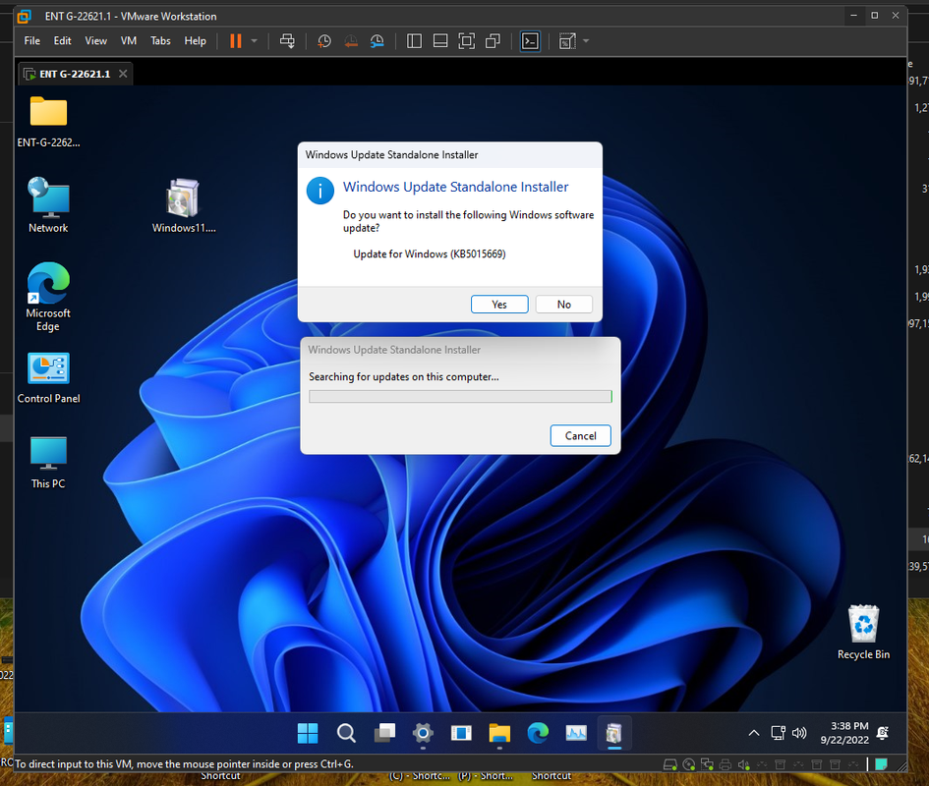Viewport: 929px width, 786px height.
Task: Switch to Unity mode from the toolbar
Action: (493, 41)
